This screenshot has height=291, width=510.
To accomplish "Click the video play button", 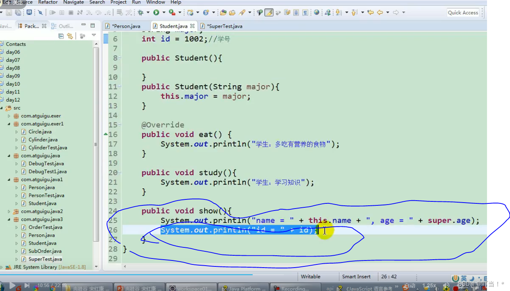I will [x=12, y=285].
